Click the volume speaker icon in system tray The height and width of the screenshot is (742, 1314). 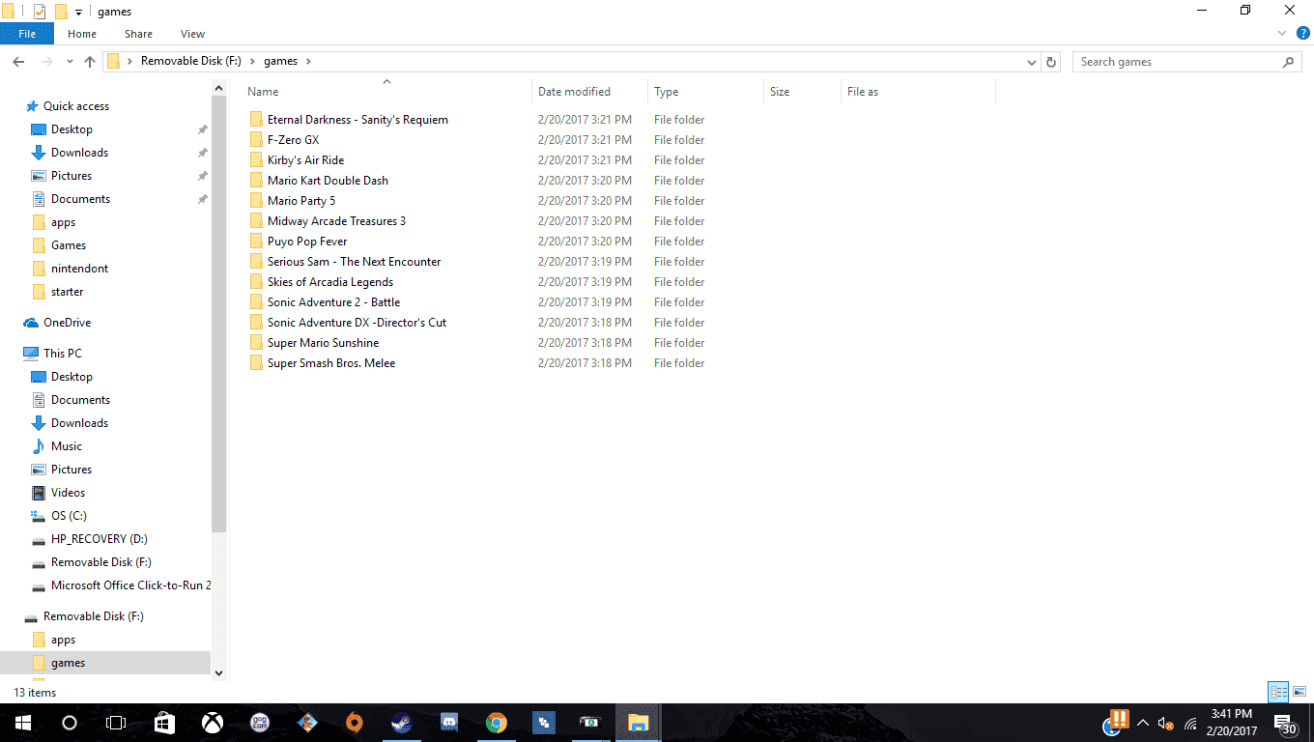click(1166, 724)
